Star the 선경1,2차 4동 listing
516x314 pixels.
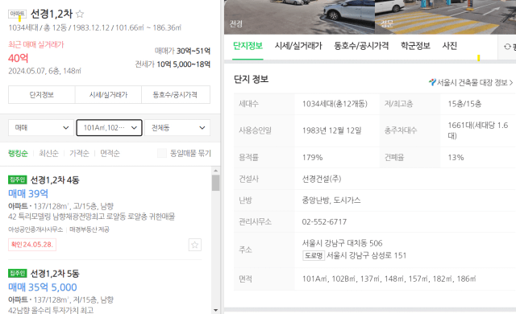tap(195, 245)
